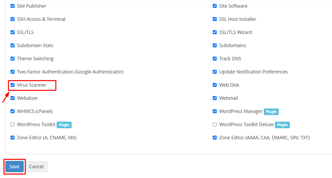
Task: Click the Cancel button
Action: pos(36,166)
